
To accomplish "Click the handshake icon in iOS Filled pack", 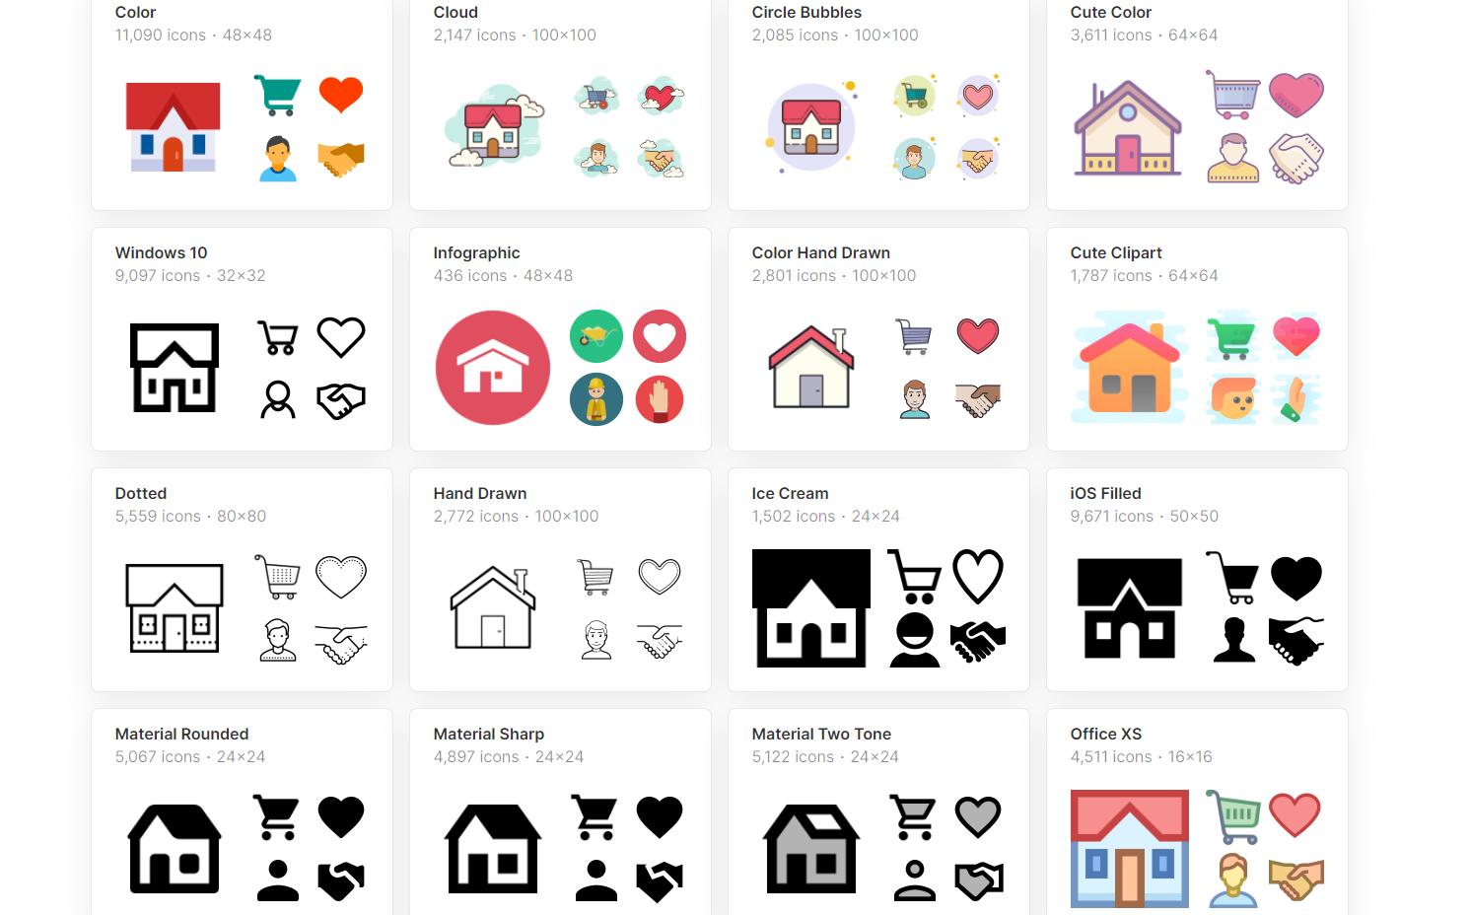I will 1296,641.
